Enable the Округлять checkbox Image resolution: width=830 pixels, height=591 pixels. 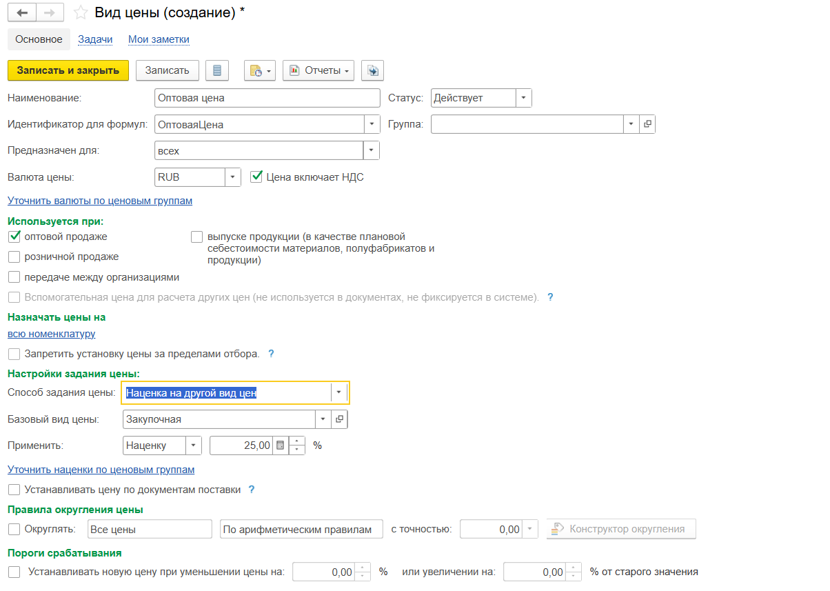point(14,530)
